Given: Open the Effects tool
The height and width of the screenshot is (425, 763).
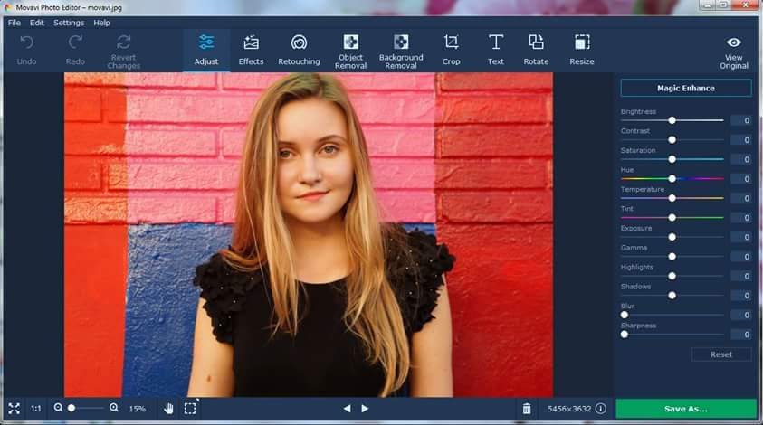Looking at the screenshot, I should coord(251,50).
